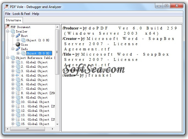Click the icon of 12. Global Object
This screenshot has width=188, height=139.
pos(18,110)
